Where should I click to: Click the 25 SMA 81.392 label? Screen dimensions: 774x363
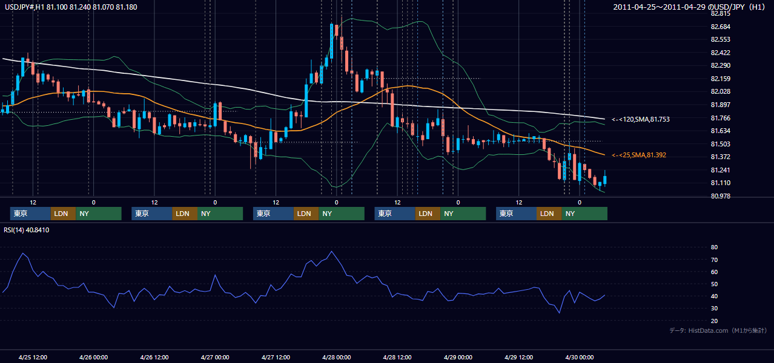638,155
